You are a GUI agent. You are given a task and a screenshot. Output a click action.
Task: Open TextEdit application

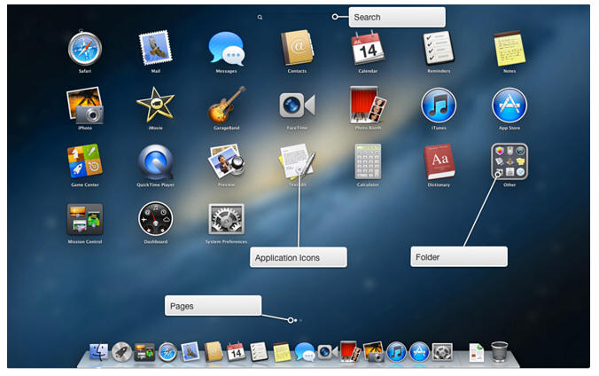297,161
